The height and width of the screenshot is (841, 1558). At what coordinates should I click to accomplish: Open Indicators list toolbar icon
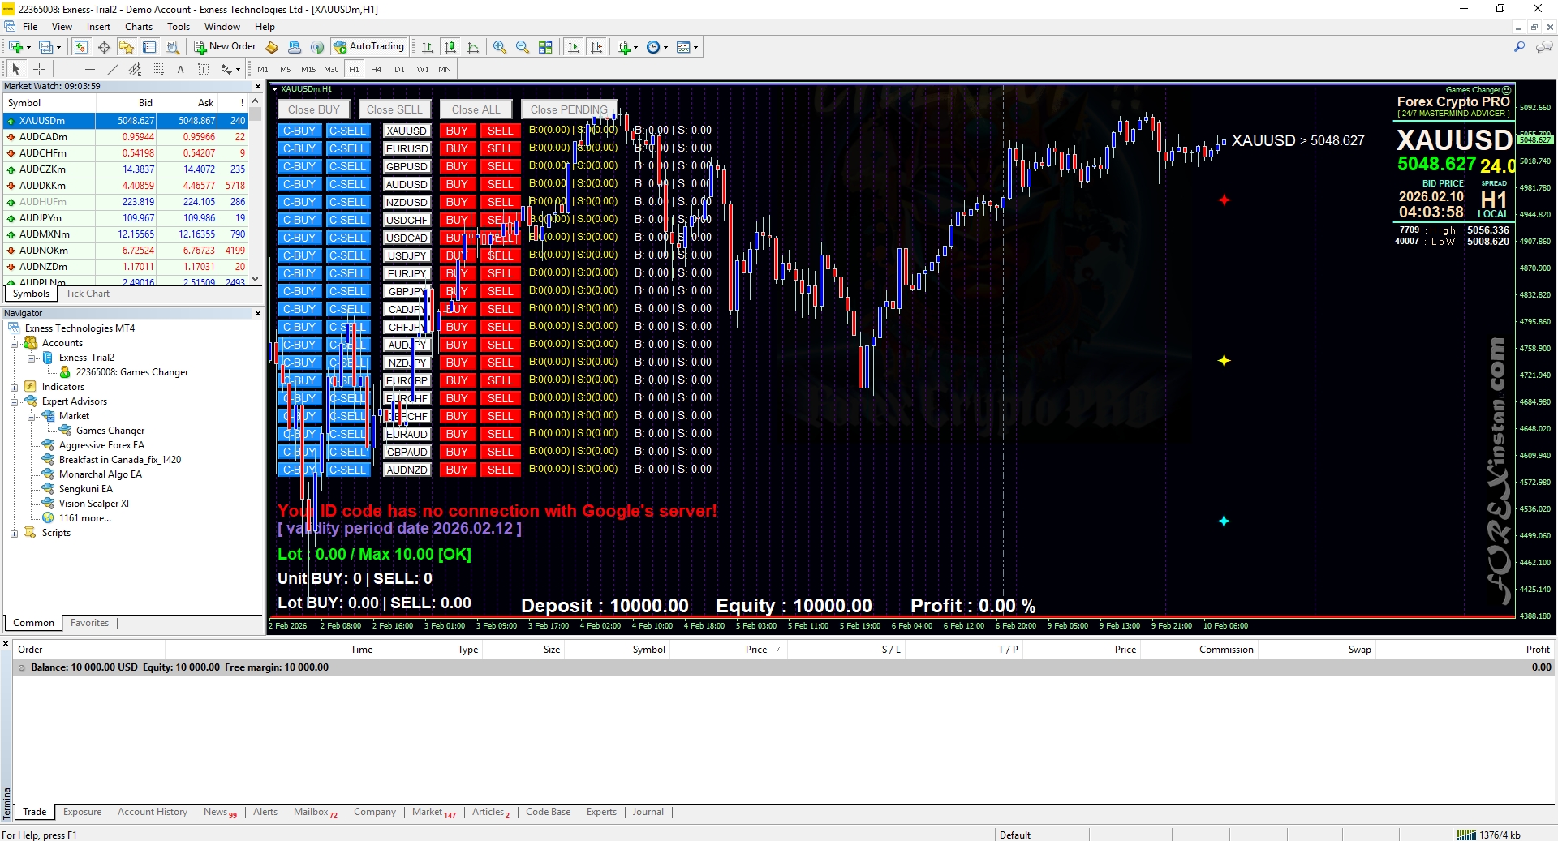pos(623,47)
